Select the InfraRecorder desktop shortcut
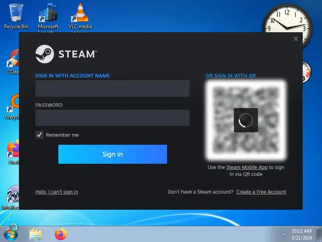Image resolution: width=322 pixels, height=242 pixels. (x=10, y=197)
